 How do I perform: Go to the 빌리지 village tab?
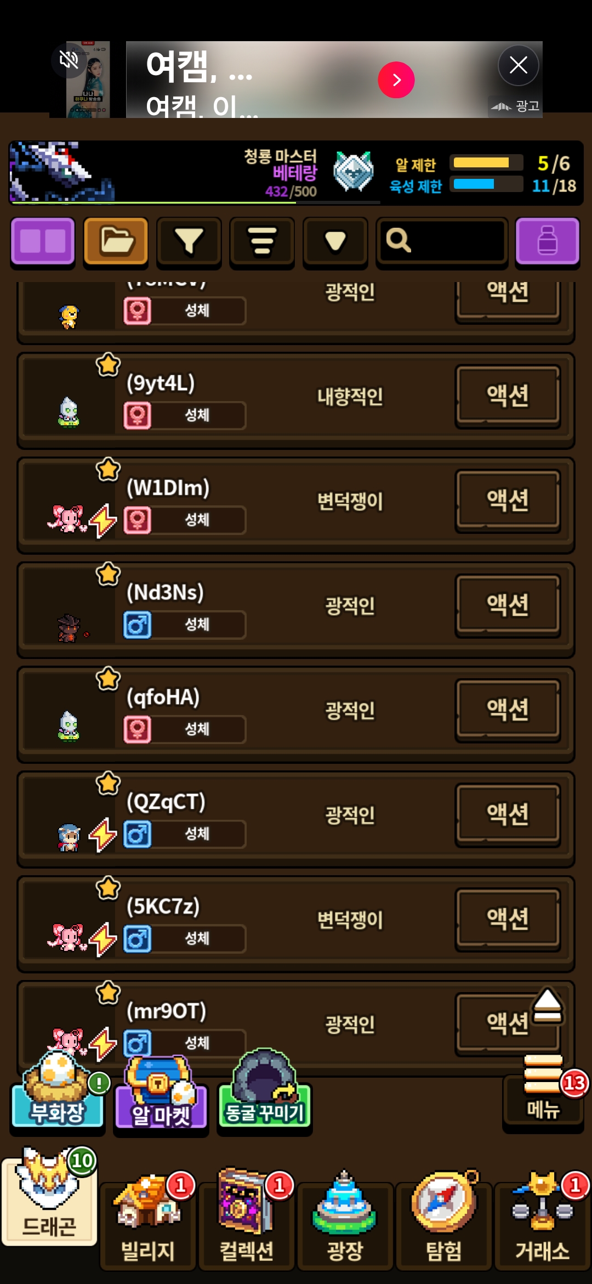click(x=147, y=1223)
